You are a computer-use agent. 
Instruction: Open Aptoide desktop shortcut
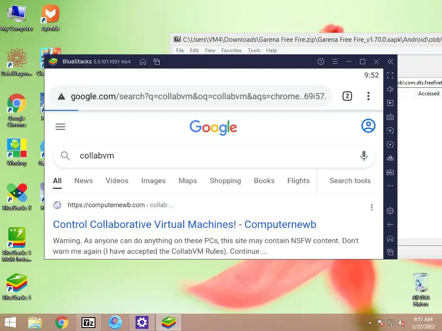(x=51, y=18)
